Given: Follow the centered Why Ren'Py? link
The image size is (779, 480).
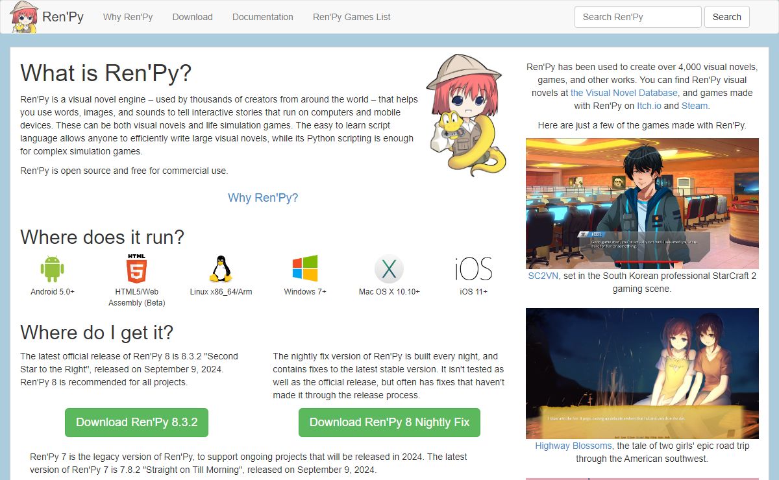Looking at the screenshot, I should point(263,198).
